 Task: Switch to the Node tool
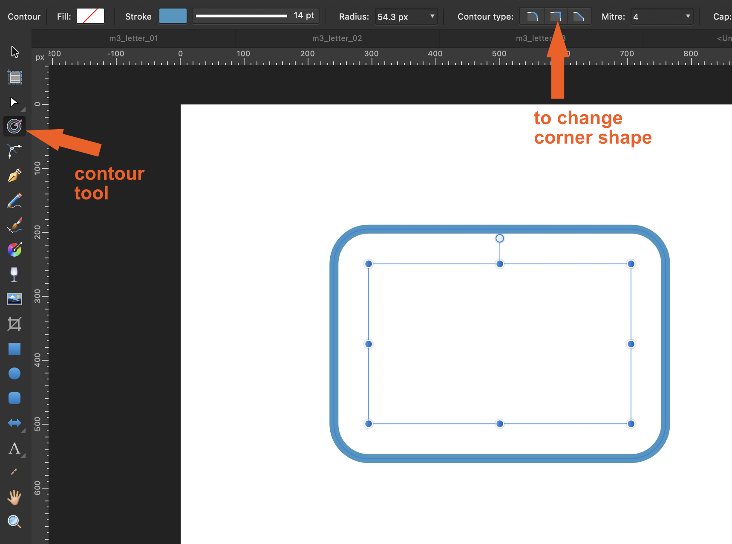[14, 102]
